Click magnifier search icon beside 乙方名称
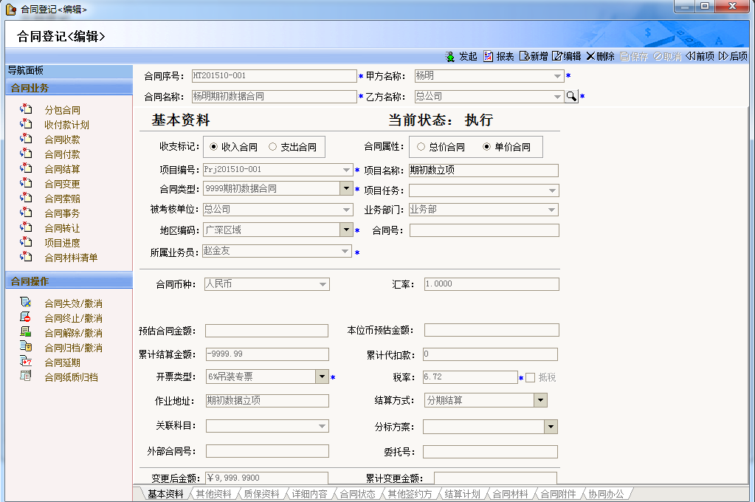 tap(571, 97)
